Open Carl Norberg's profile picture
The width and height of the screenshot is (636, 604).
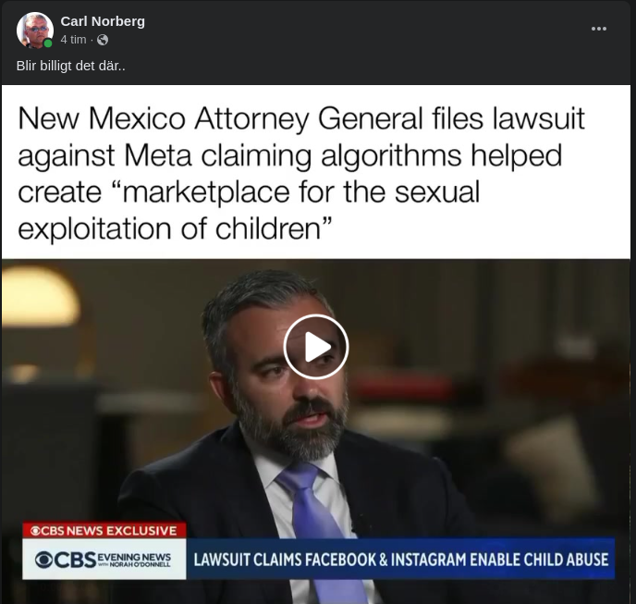click(x=35, y=30)
